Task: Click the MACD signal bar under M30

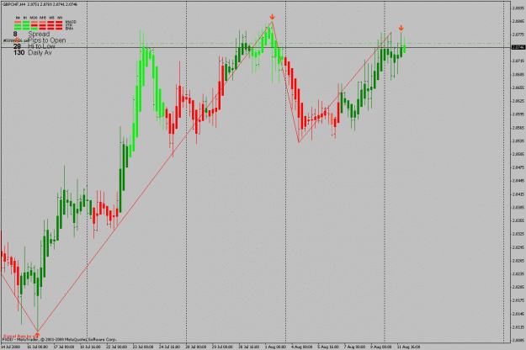Action: 35,22
